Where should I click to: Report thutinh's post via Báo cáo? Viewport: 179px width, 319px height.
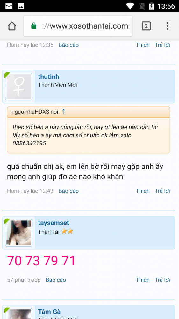69,191
